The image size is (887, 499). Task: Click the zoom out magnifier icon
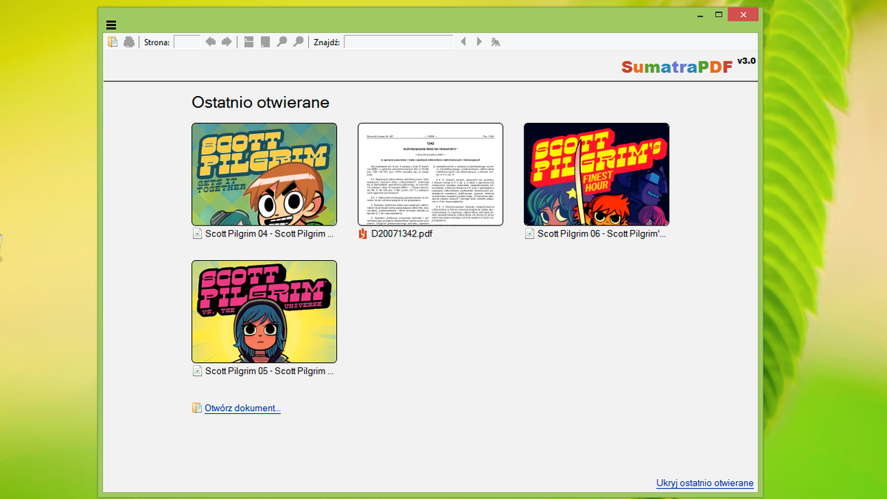[282, 42]
